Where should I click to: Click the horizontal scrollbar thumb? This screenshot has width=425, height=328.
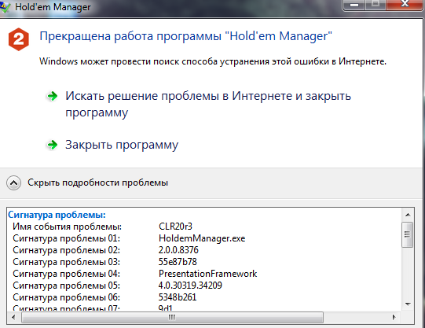click(172, 317)
